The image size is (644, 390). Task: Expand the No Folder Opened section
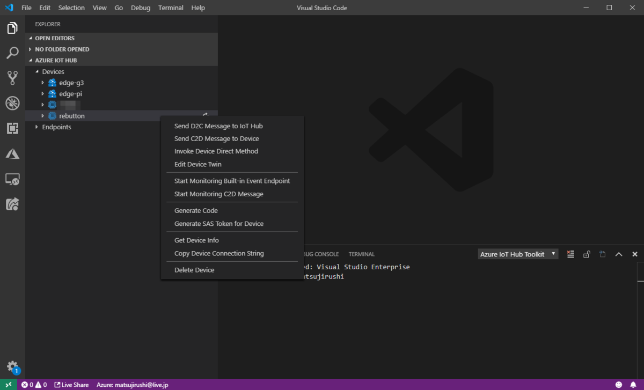[30, 49]
